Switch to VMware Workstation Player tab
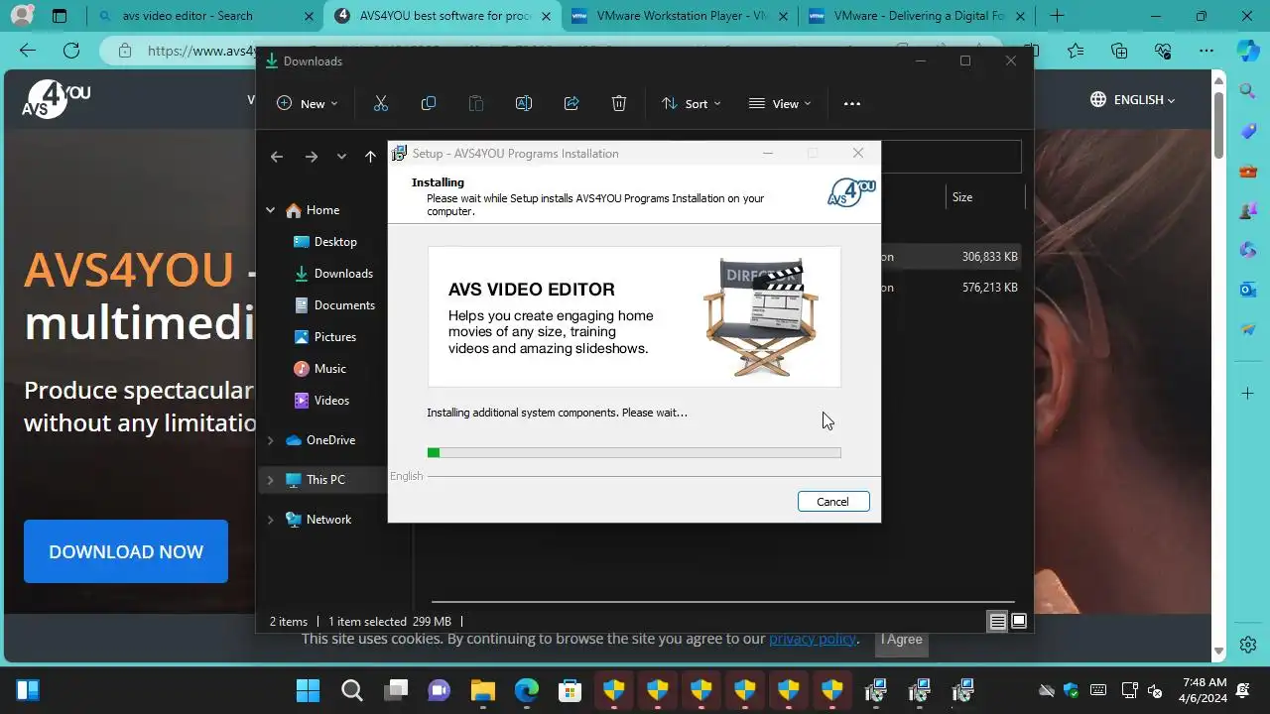The width and height of the screenshot is (1270, 714). tap(679, 16)
